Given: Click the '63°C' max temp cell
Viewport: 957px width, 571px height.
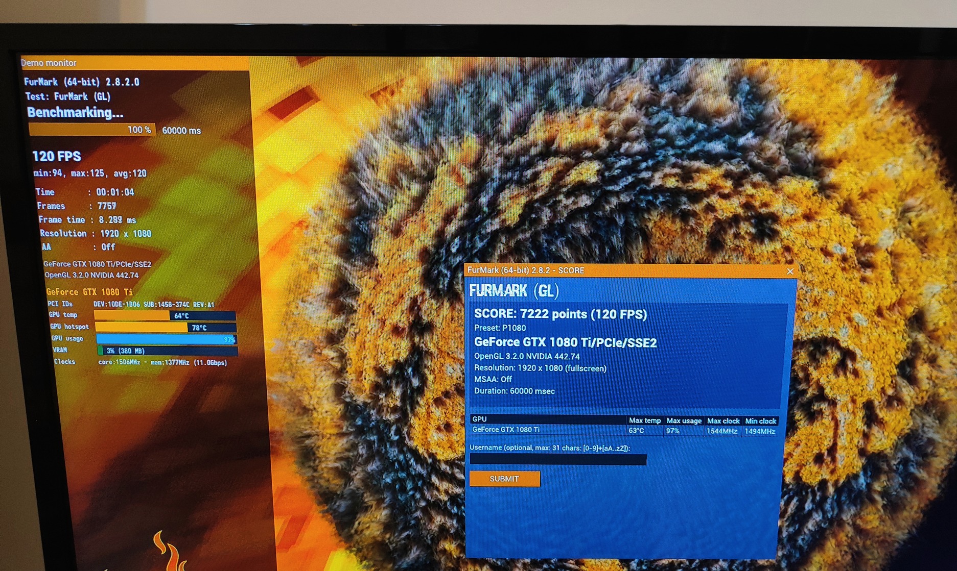Looking at the screenshot, I should pos(636,431).
